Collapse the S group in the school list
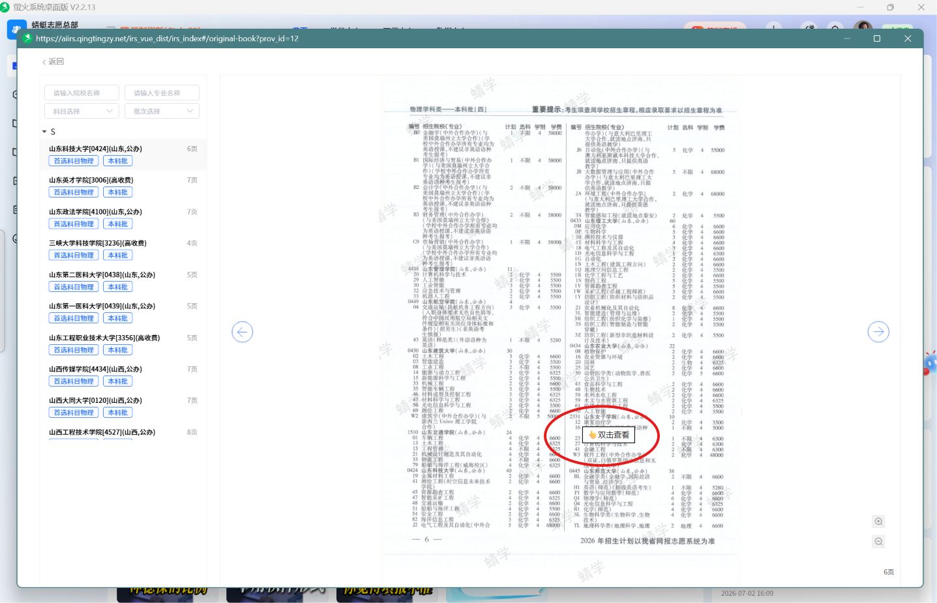The image size is (937, 603). pyautogui.click(x=44, y=132)
